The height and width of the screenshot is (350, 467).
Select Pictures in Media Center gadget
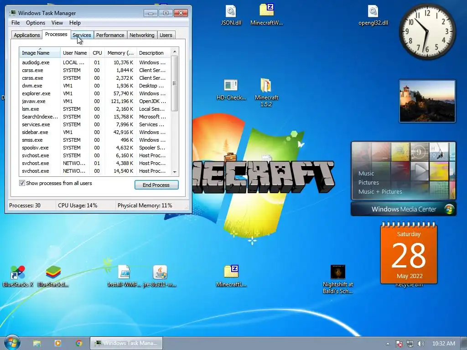pyautogui.click(x=368, y=182)
